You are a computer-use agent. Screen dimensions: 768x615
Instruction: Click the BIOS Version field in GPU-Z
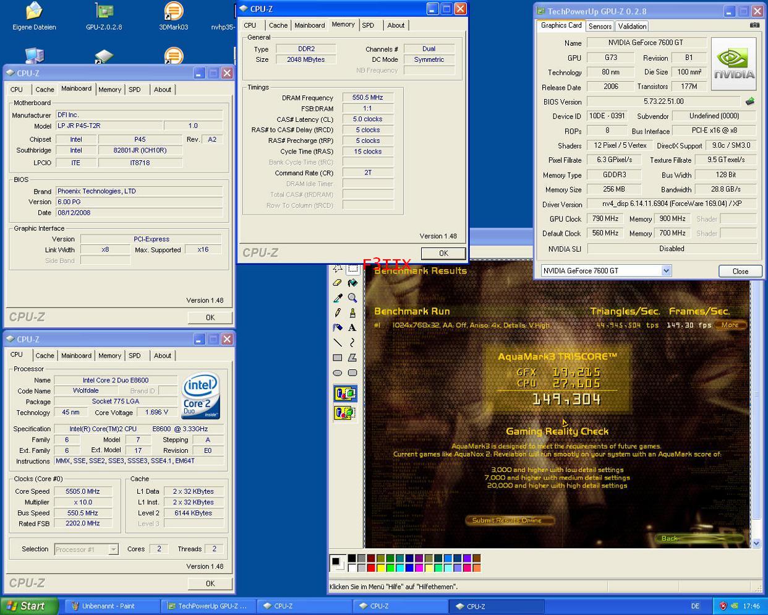(x=663, y=101)
